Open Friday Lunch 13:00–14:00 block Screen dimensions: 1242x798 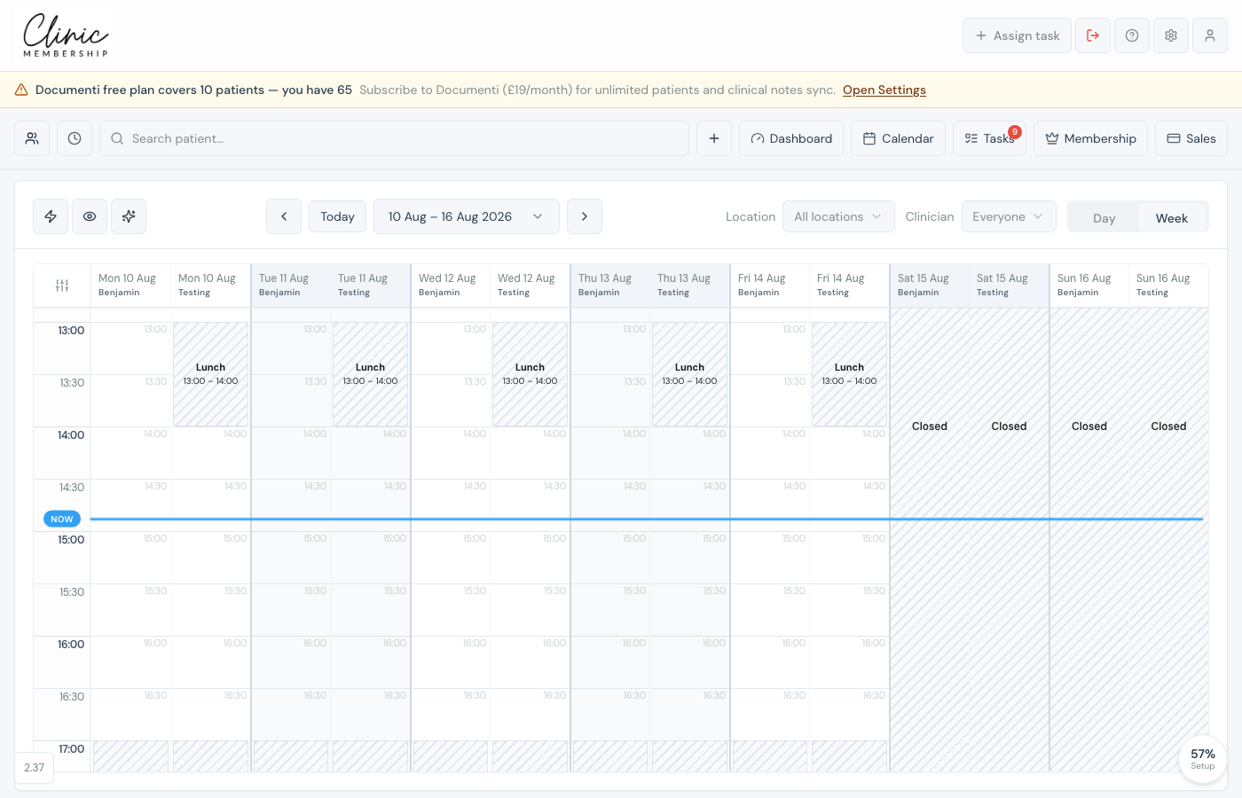pyautogui.click(x=849, y=374)
